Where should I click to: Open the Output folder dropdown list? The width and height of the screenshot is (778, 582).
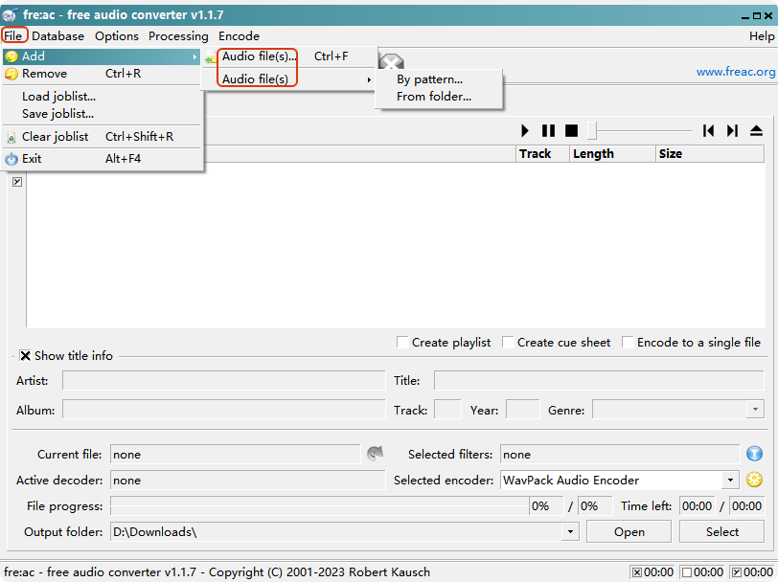coord(571,532)
